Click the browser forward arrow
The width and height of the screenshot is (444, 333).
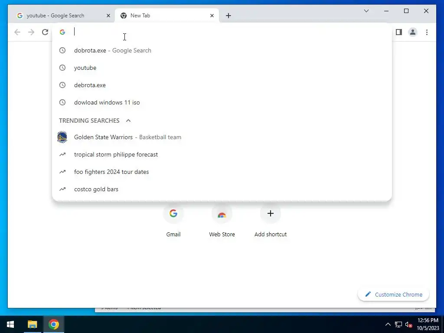pos(31,32)
